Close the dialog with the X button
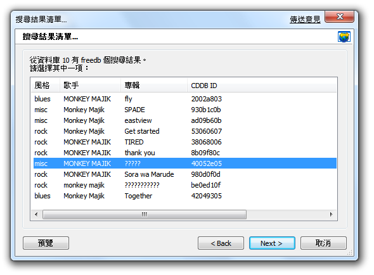Viewport: 374px width, 275px height. click(339, 16)
